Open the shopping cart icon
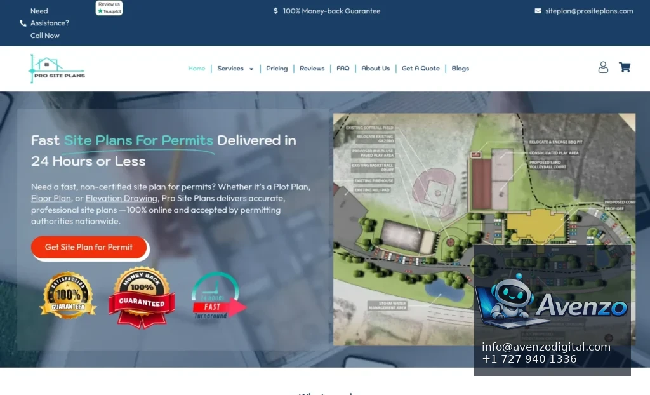 [625, 67]
